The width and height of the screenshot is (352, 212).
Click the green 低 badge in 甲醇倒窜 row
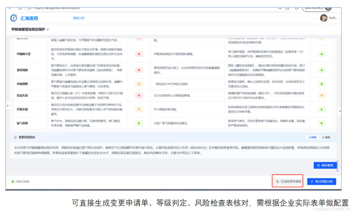coord(322,84)
